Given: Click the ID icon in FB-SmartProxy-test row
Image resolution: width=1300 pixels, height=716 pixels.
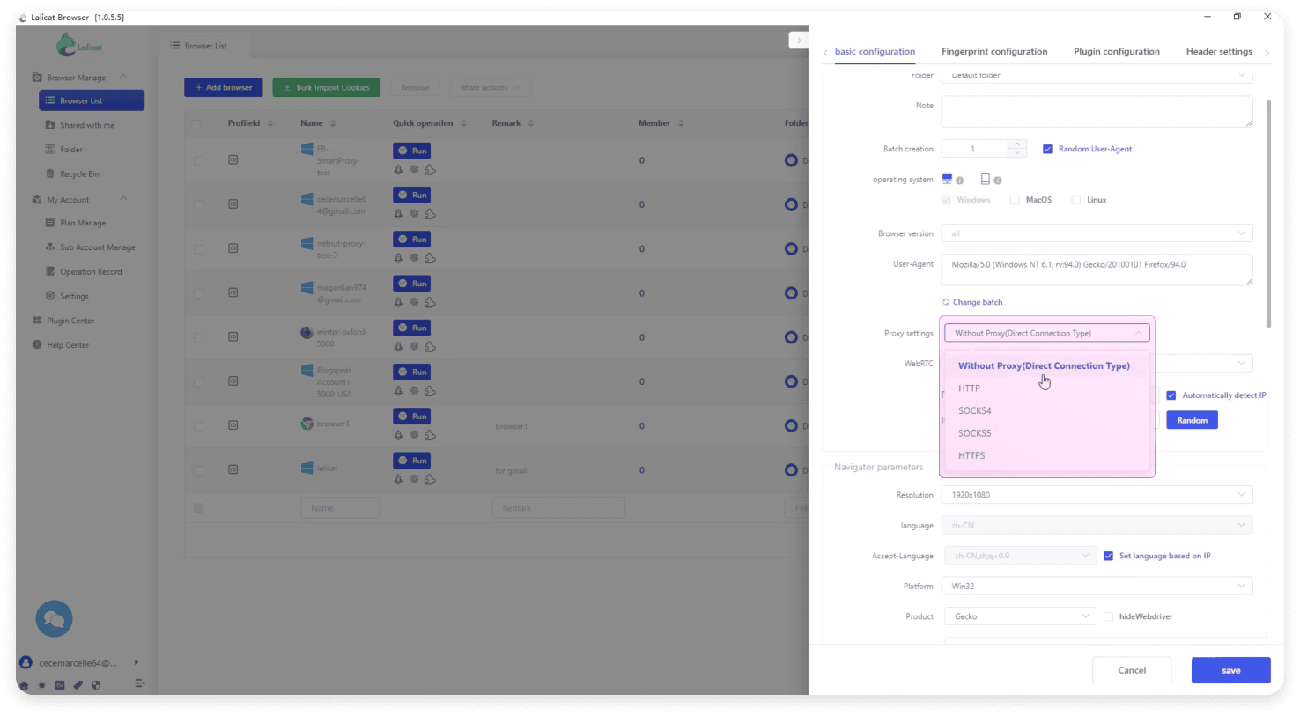Looking at the screenshot, I should click(233, 159).
